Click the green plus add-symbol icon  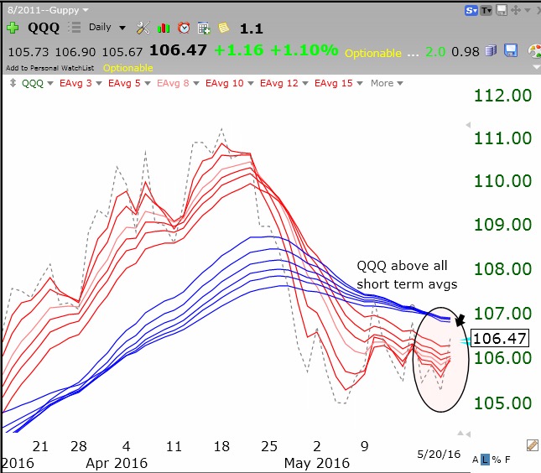(x=13, y=28)
